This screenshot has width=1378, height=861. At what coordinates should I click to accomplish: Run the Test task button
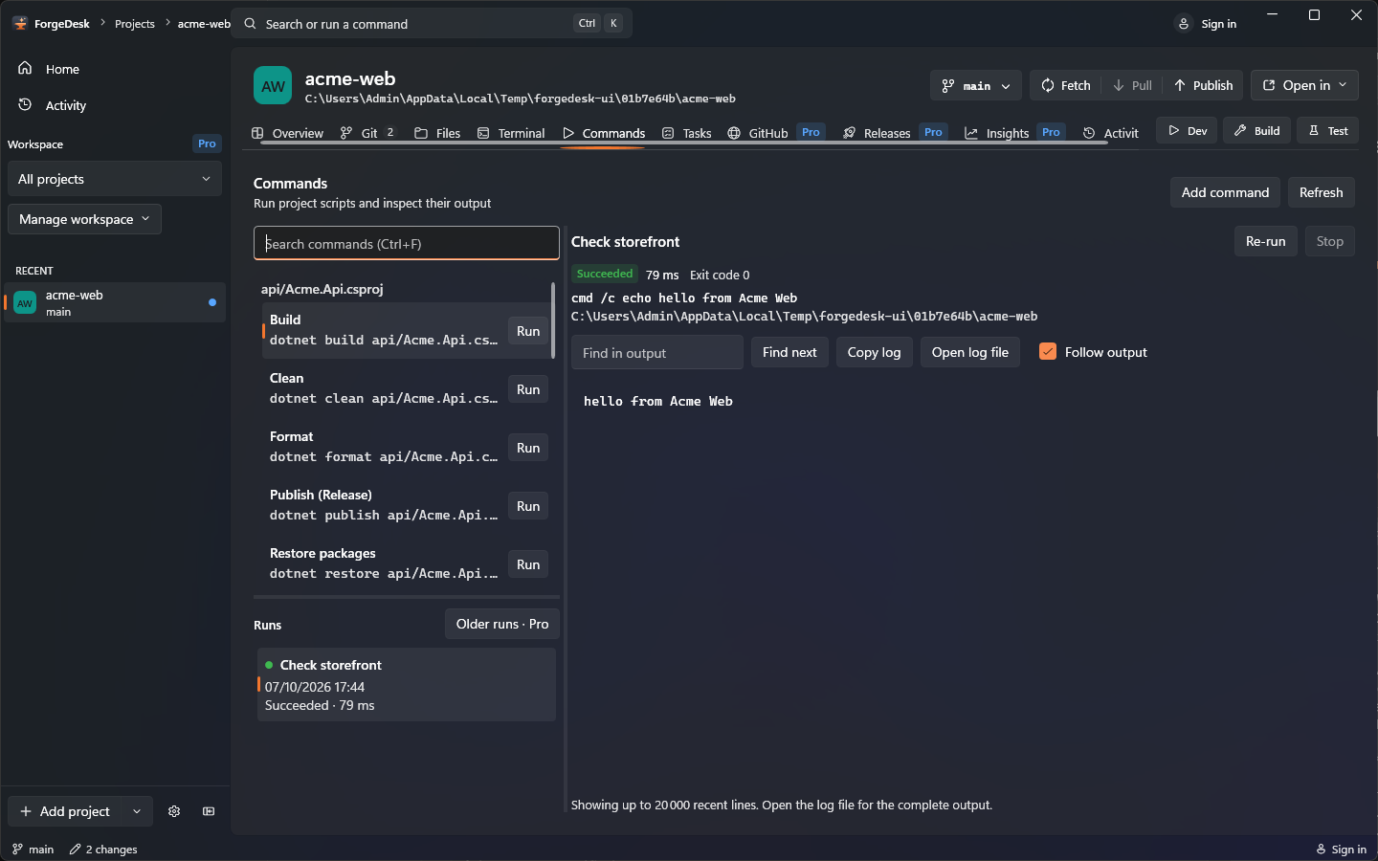(1327, 130)
